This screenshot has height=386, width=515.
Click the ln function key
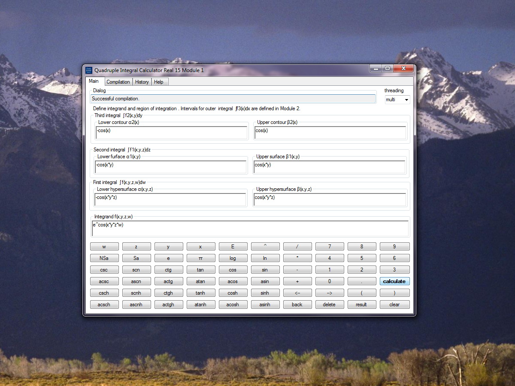coord(265,258)
